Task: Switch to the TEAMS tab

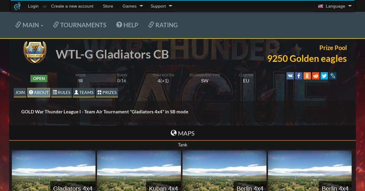Action: [84, 92]
